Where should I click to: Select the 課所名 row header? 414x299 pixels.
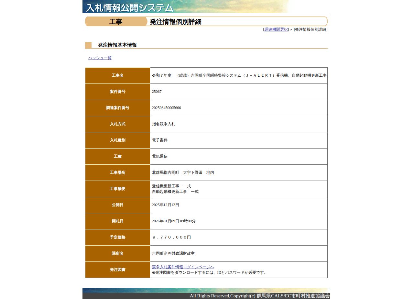coord(118,253)
